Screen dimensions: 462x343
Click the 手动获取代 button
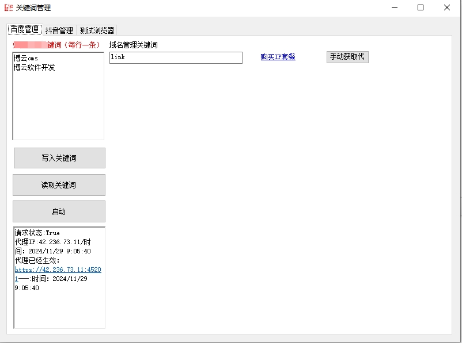pyautogui.click(x=347, y=57)
